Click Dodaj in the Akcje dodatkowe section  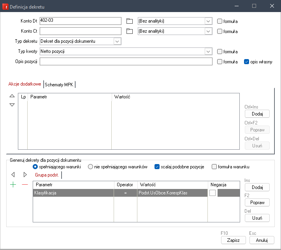[257, 114]
